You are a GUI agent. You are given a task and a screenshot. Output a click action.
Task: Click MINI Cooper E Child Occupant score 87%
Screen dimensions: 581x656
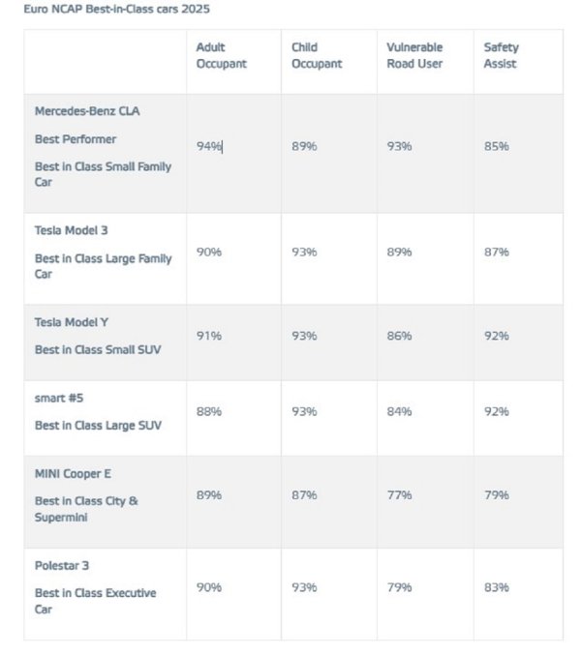[304, 494]
